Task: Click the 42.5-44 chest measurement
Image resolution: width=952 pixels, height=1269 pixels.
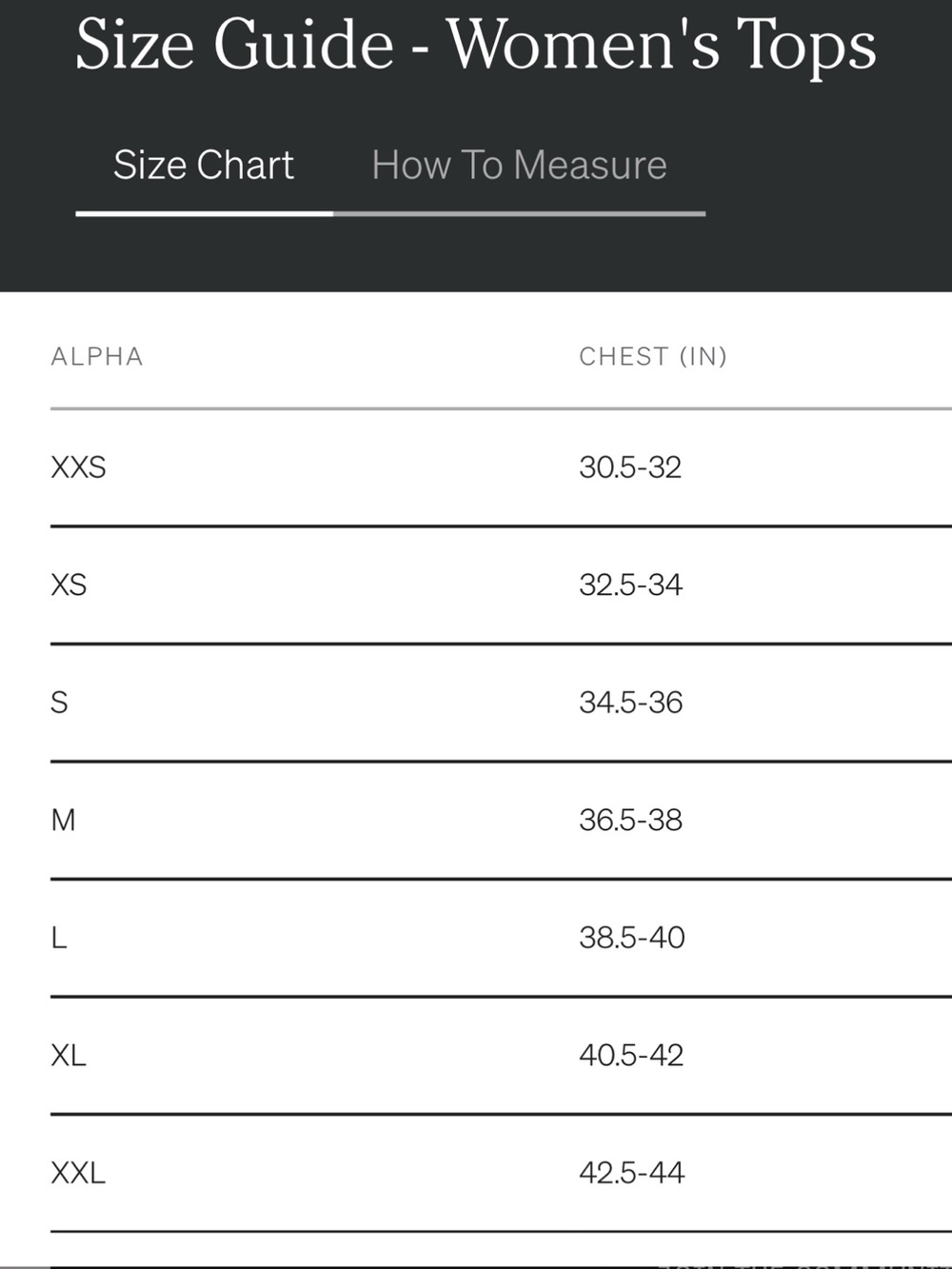Action: [x=632, y=1173]
